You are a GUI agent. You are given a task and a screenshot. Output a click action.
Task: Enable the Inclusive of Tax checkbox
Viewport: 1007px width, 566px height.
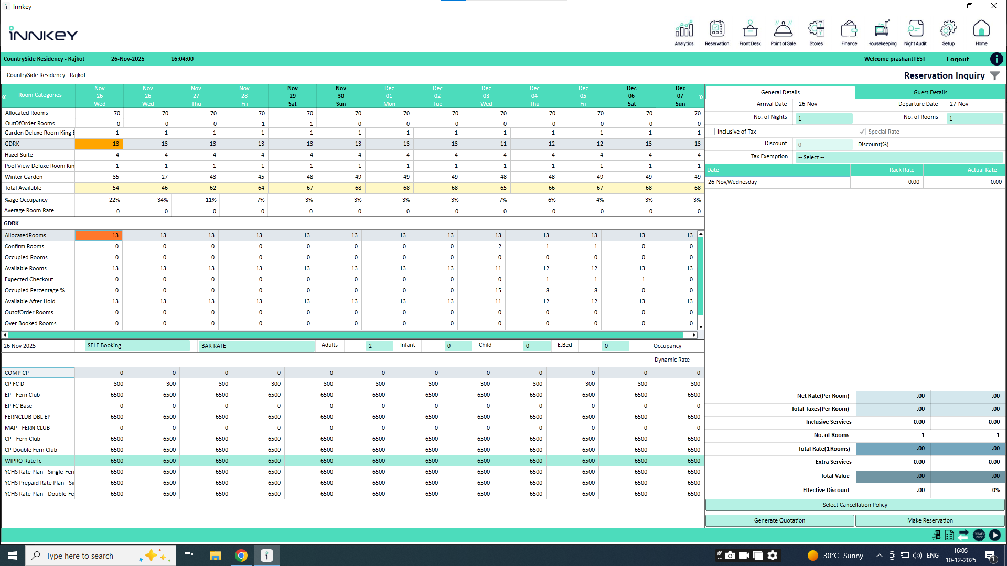pos(711,132)
